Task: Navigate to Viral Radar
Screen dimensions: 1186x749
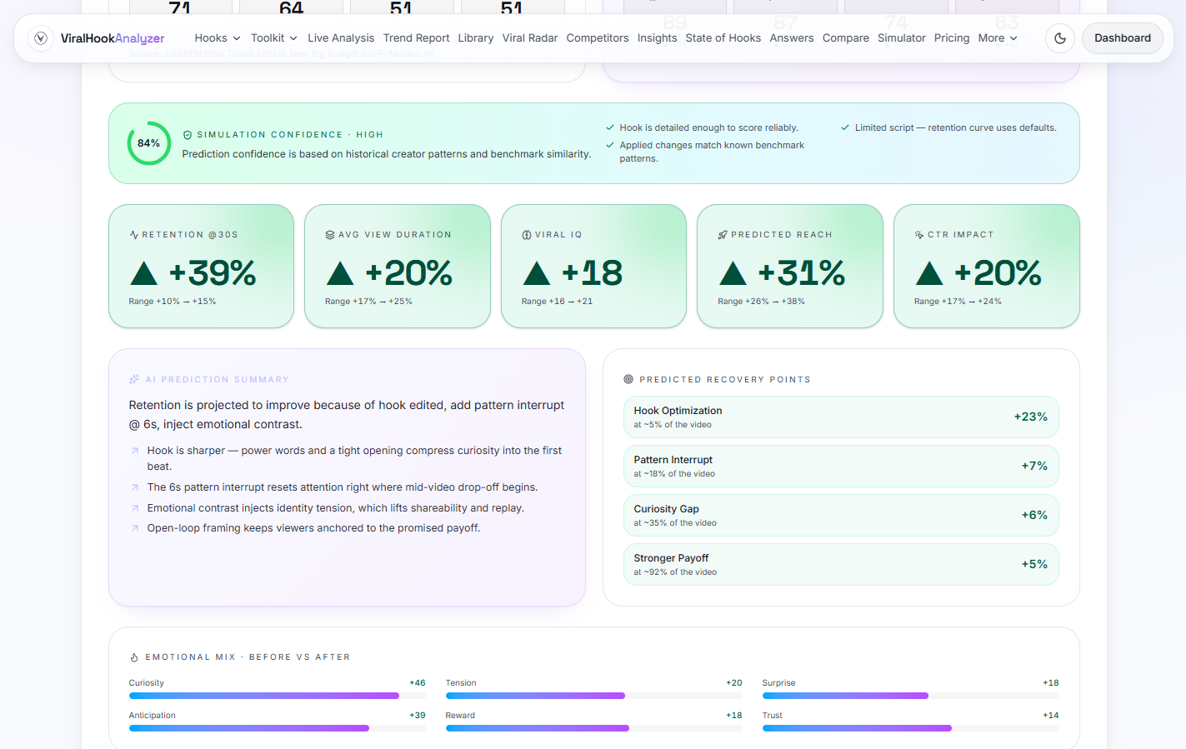Action: (530, 38)
